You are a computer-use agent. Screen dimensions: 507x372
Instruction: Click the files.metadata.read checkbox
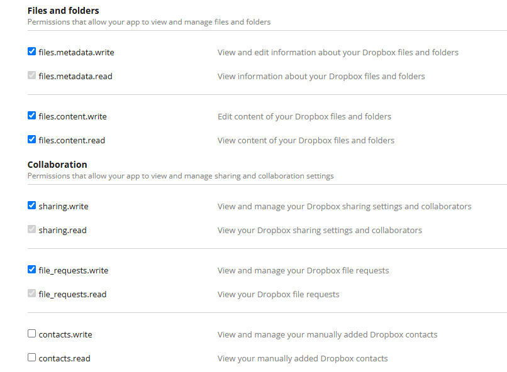pos(32,75)
